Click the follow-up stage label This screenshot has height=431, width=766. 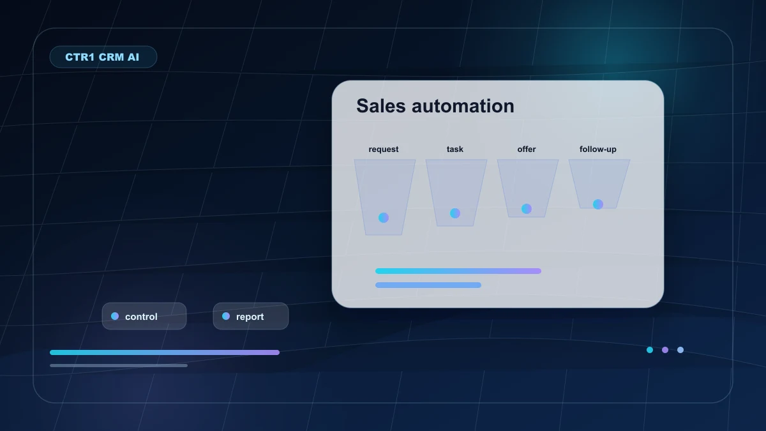pos(598,149)
